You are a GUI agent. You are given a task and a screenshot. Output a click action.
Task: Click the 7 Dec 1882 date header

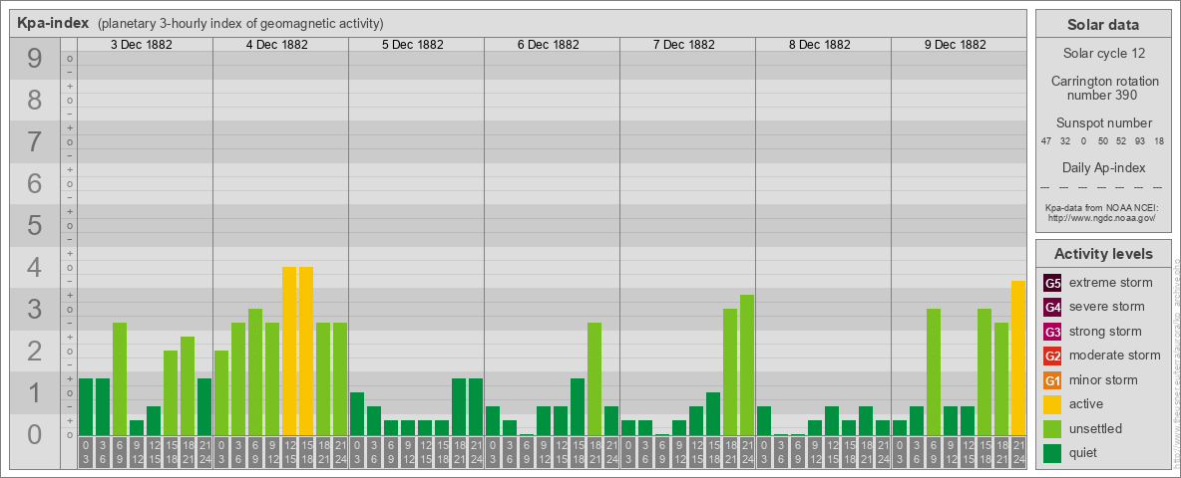684,45
